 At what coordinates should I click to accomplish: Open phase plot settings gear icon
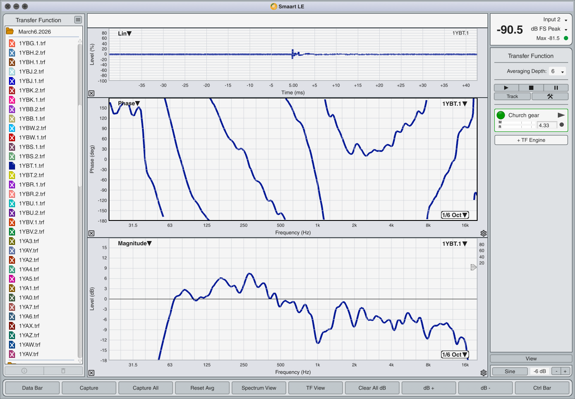tap(484, 233)
